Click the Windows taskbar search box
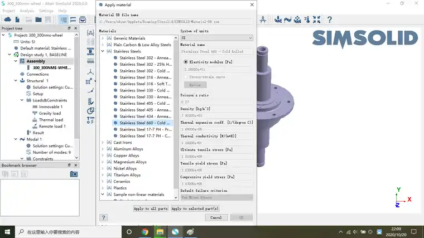The width and height of the screenshot is (424, 238). pos(68,232)
